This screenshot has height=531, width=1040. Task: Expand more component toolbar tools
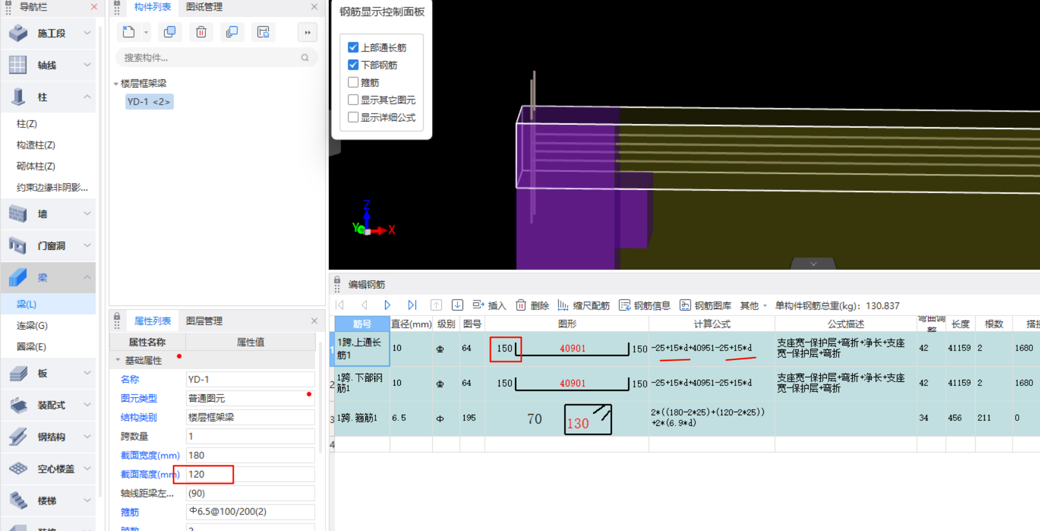point(307,33)
